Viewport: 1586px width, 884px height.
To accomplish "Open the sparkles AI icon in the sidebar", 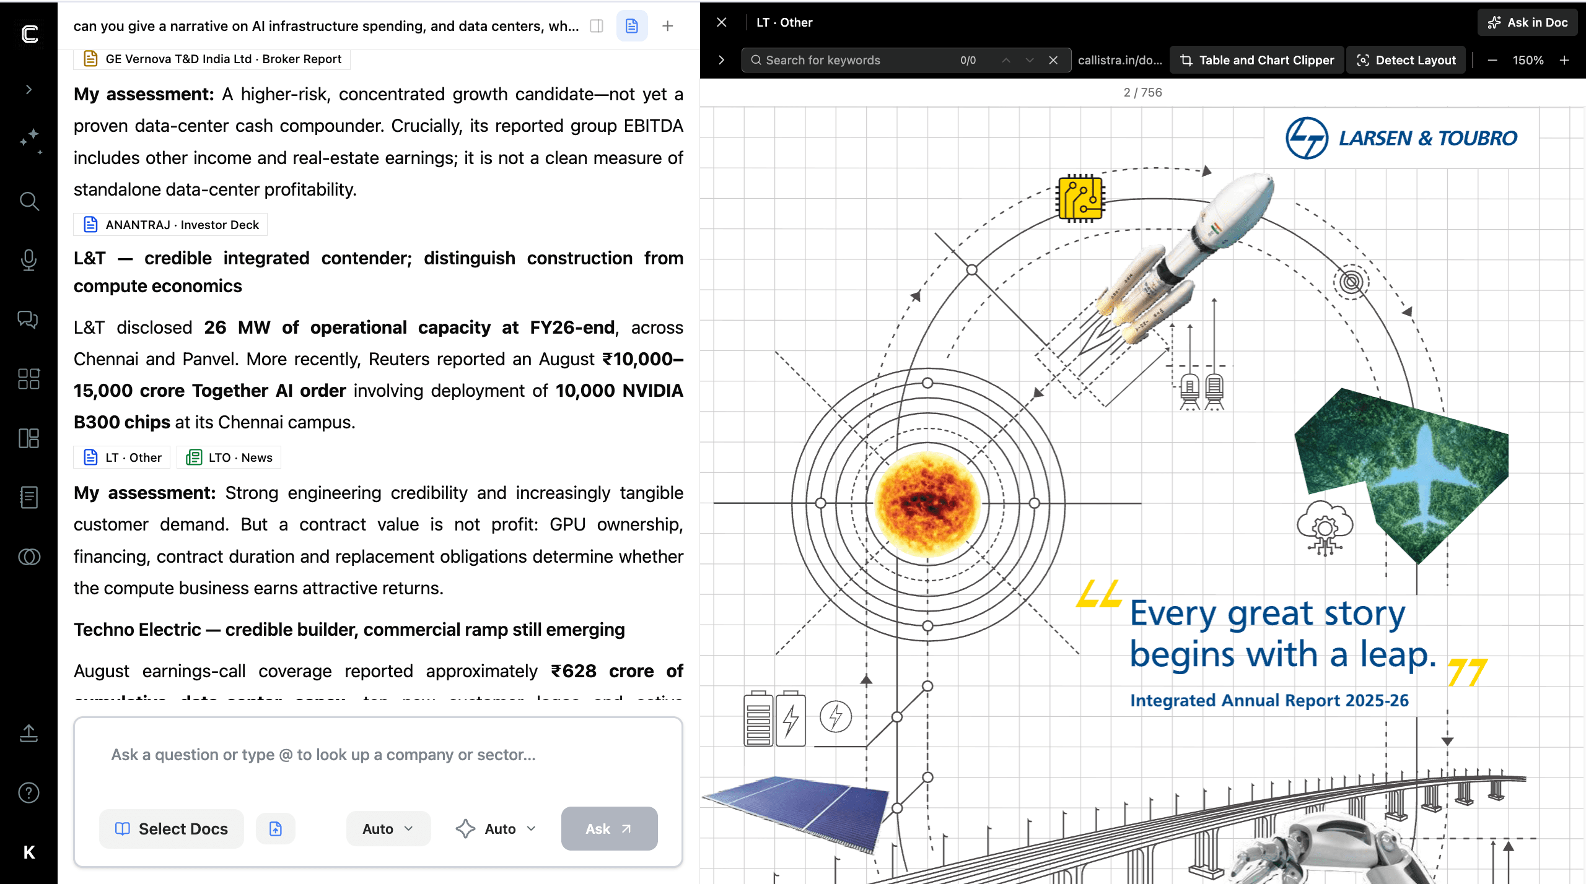I will coord(29,142).
